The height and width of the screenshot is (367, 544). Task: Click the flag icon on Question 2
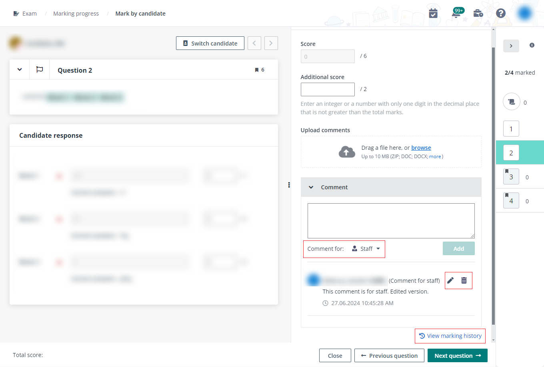point(38,69)
